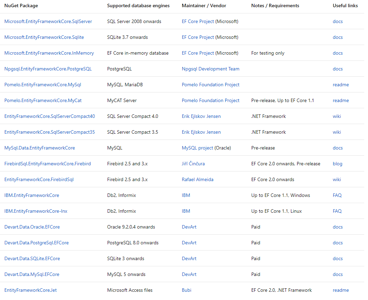The image size is (368, 300).
Task: Follow EF Core Project link in InMemory row
Action: pos(198,53)
